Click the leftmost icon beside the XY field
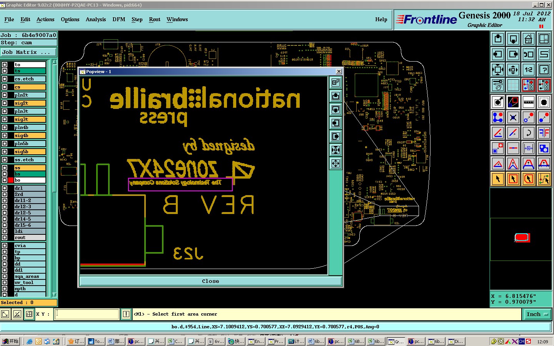The image size is (554, 346). (5, 314)
